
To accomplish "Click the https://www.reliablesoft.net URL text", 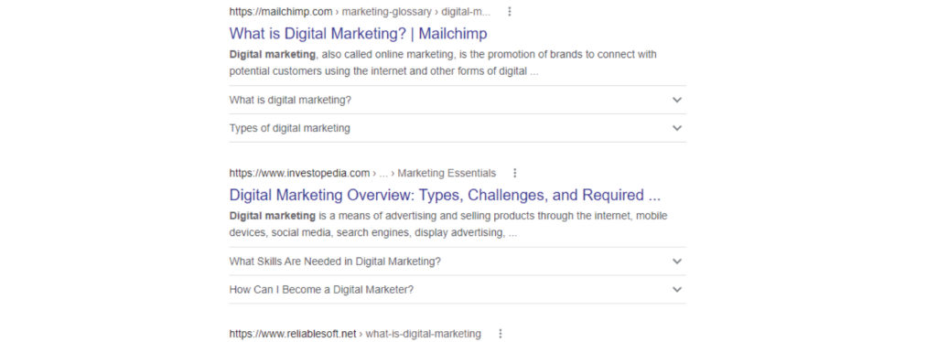I will click(293, 334).
